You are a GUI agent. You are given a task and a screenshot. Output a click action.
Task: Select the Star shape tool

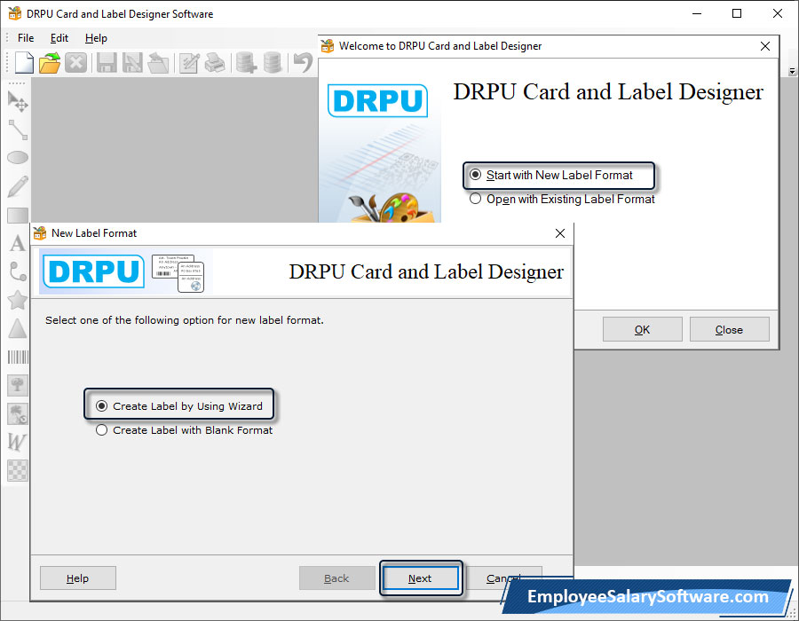tap(18, 300)
